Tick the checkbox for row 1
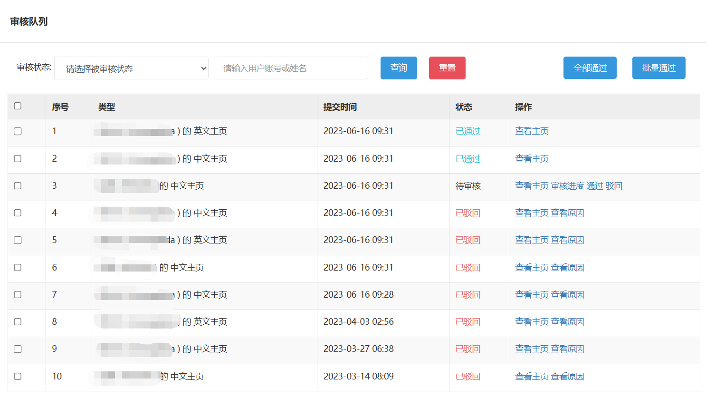The width and height of the screenshot is (706, 398). click(x=18, y=131)
